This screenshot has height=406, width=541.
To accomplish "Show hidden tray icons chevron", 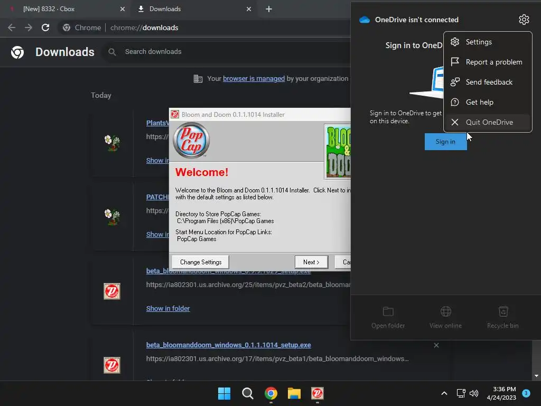I will click(x=444, y=393).
